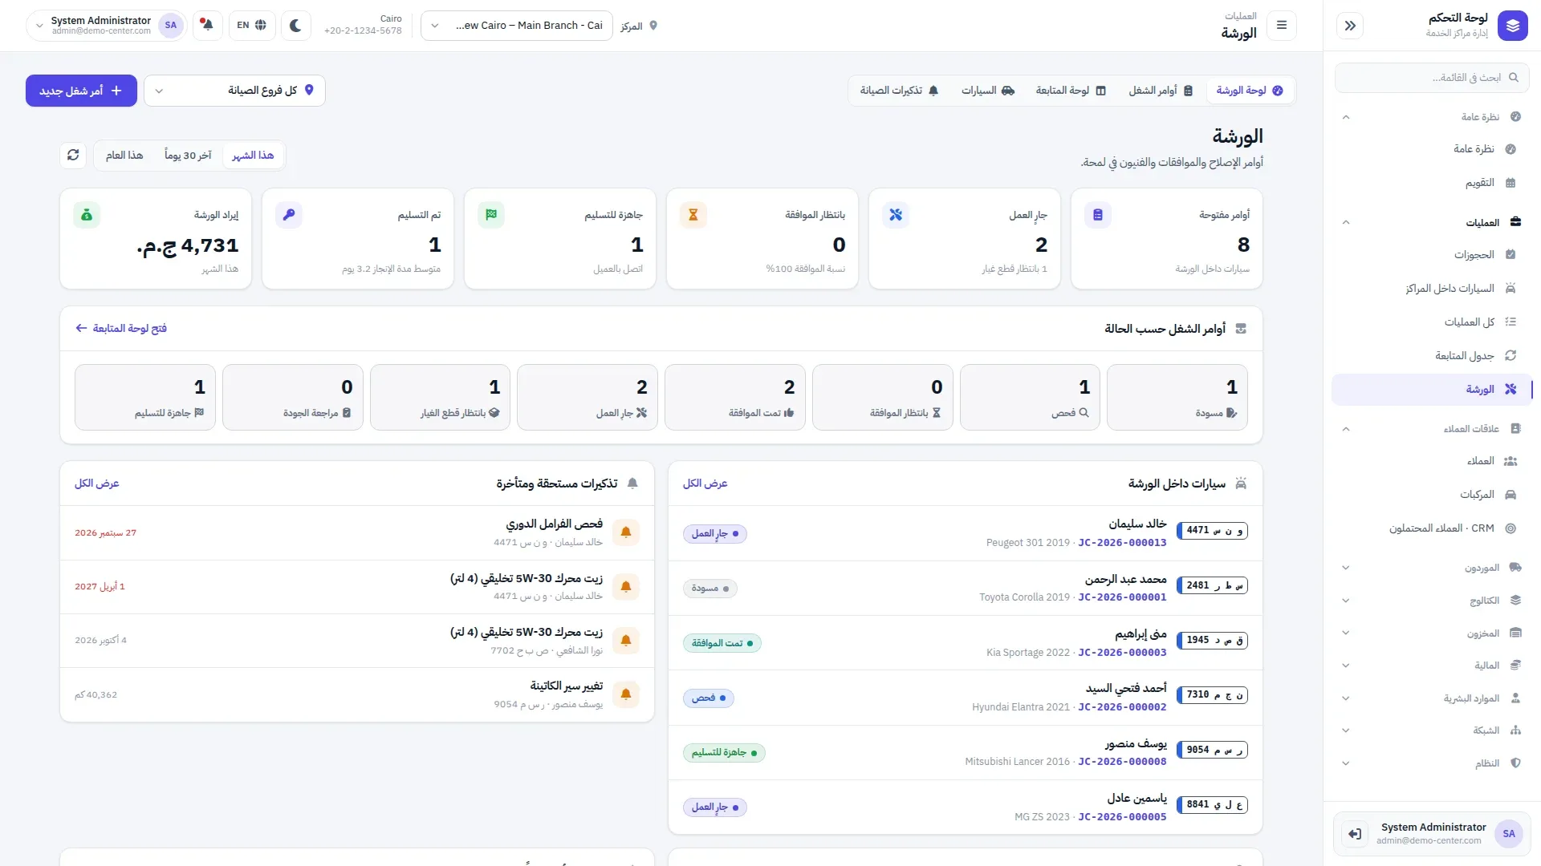Expand the الموردون sidebar section
Screen dimensions: 1541x866
1433,568
